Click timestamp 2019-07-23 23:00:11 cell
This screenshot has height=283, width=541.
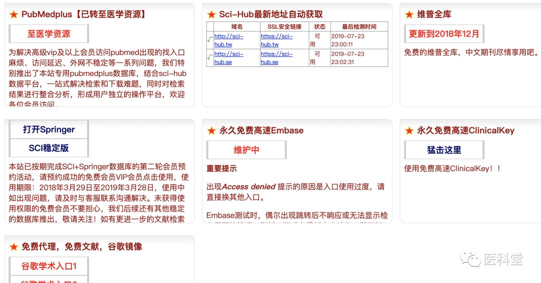(359, 40)
